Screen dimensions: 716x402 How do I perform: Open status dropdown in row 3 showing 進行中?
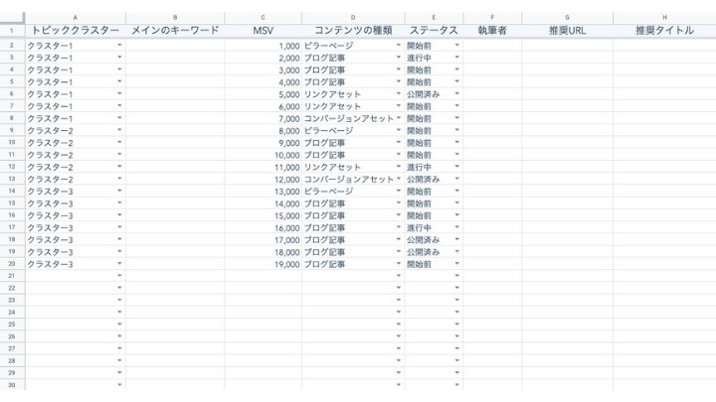456,60
